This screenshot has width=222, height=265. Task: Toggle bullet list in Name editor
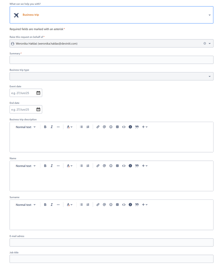point(81,166)
